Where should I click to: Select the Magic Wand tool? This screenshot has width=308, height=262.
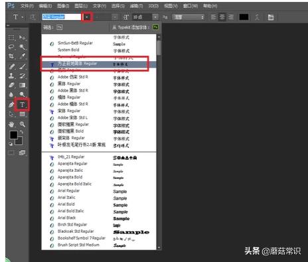pyautogui.click(x=22, y=47)
